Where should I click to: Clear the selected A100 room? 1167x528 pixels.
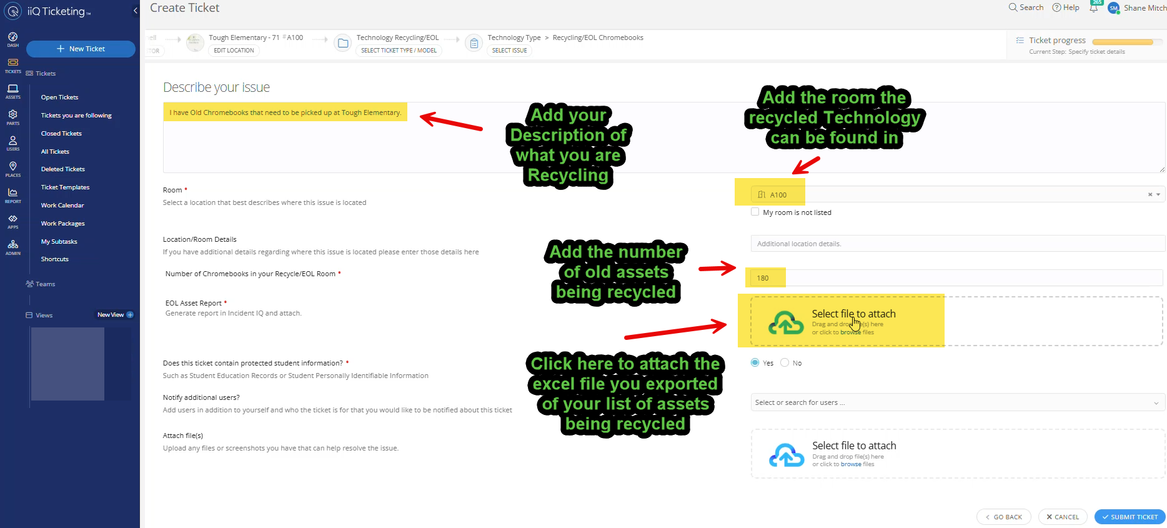click(x=1150, y=194)
